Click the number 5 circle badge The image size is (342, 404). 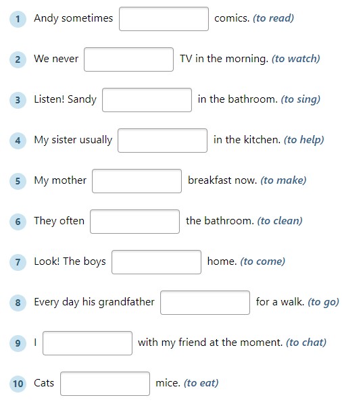18,181
